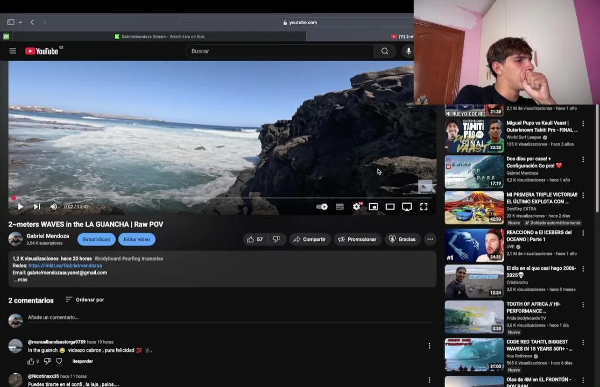Share the video via Compartir
This screenshot has height=387, width=600.
[x=309, y=239]
